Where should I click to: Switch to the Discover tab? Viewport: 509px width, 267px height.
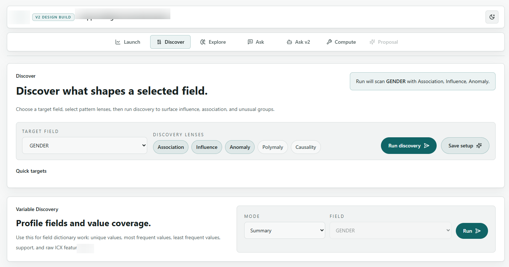(x=170, y=42)
